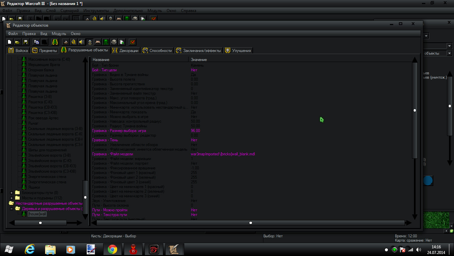Switch to Заклинания/эффекты tab

198,51
